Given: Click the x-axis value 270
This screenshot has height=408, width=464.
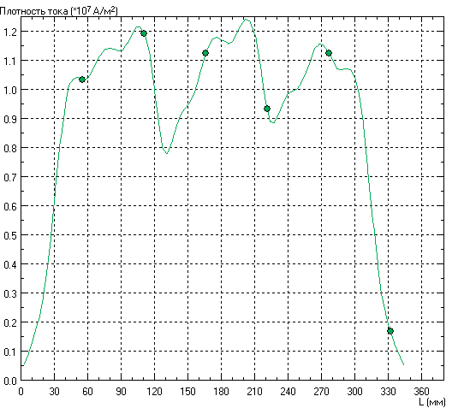Looking at the screenshot, I should pos(321,392).
